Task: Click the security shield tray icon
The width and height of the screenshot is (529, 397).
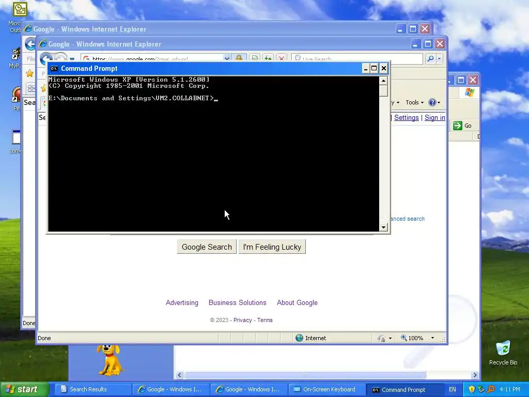Action: pyautogui.click(x=471, y=390)
